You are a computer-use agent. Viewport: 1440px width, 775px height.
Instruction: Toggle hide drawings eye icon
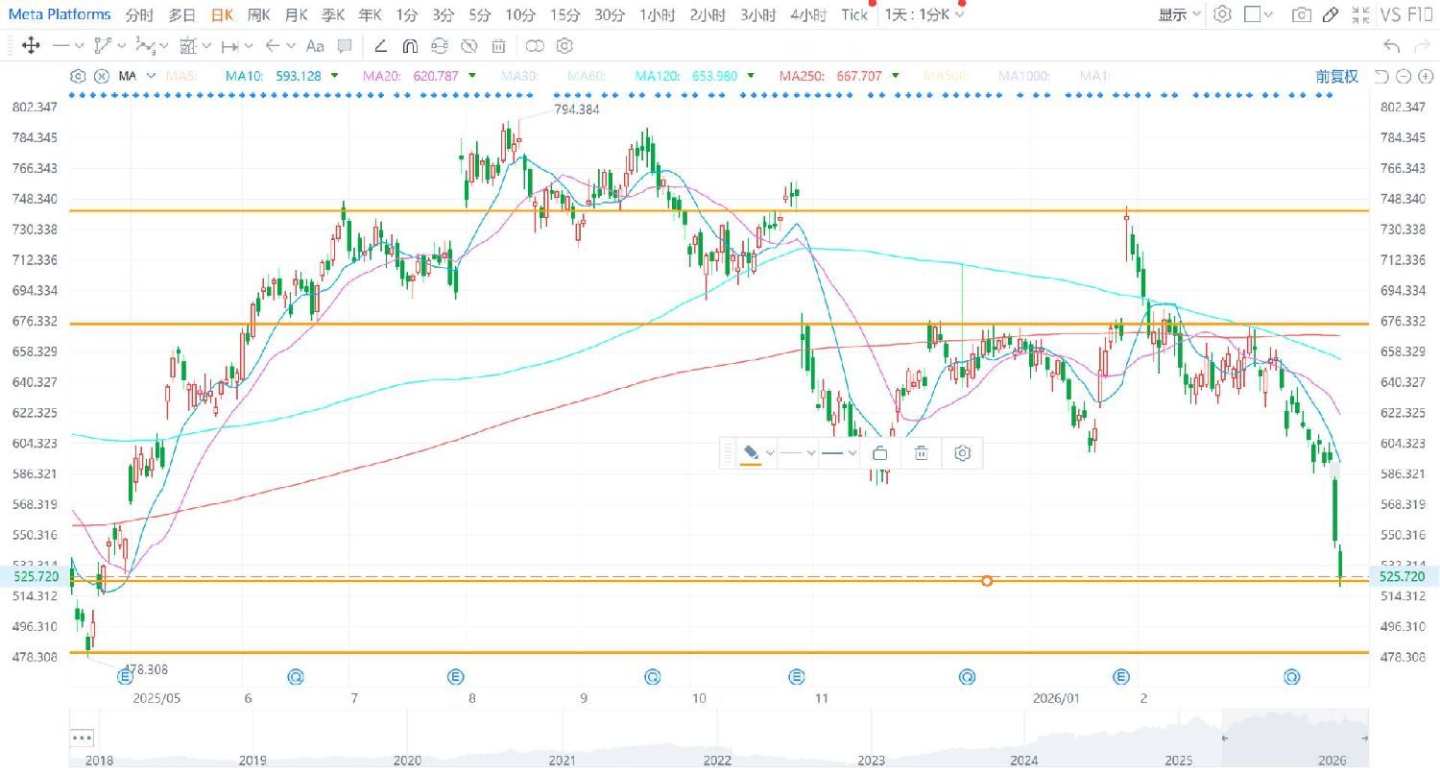point(469,45)
